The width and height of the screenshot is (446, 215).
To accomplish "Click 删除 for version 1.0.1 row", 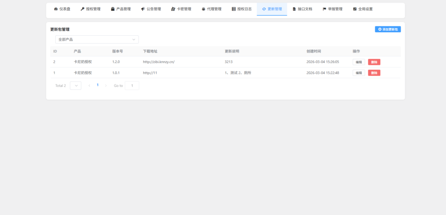I will coord(374,73).
